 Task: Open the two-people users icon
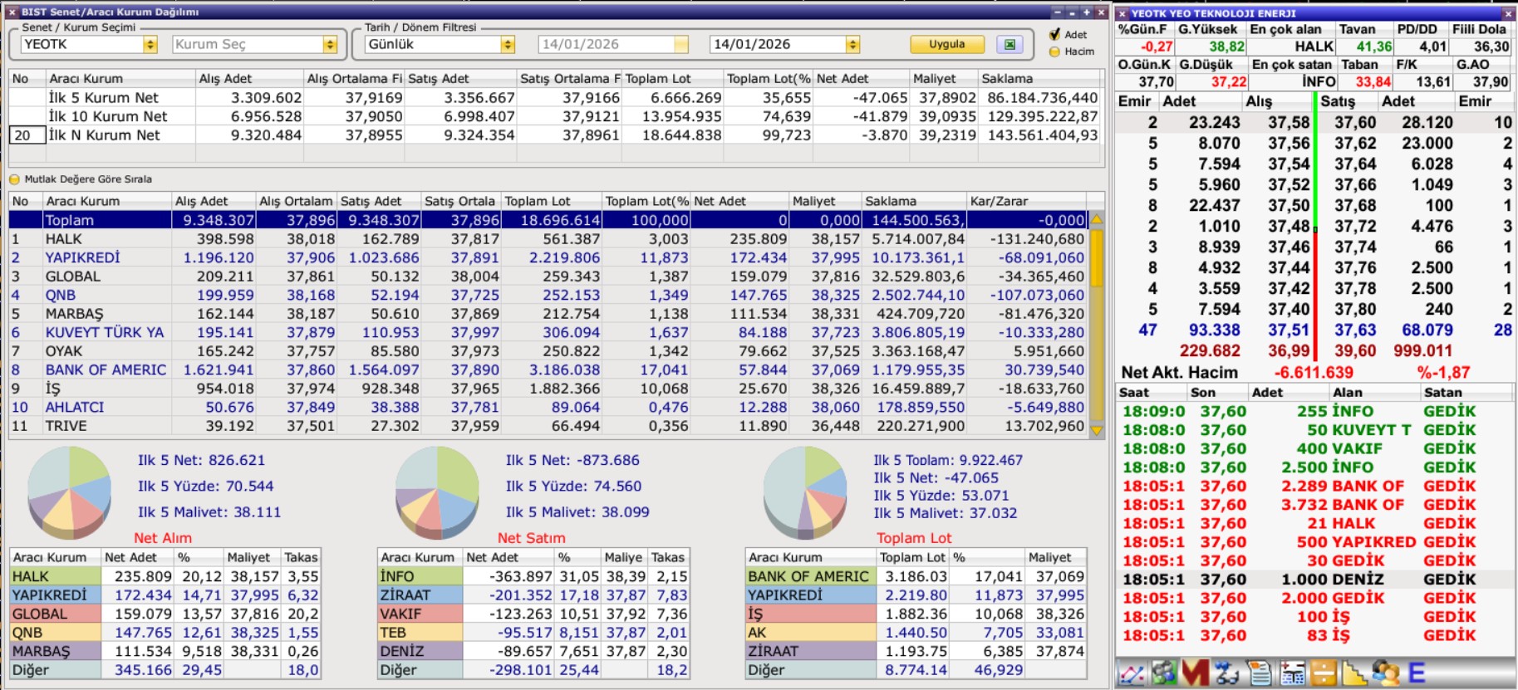(1385, 673)
